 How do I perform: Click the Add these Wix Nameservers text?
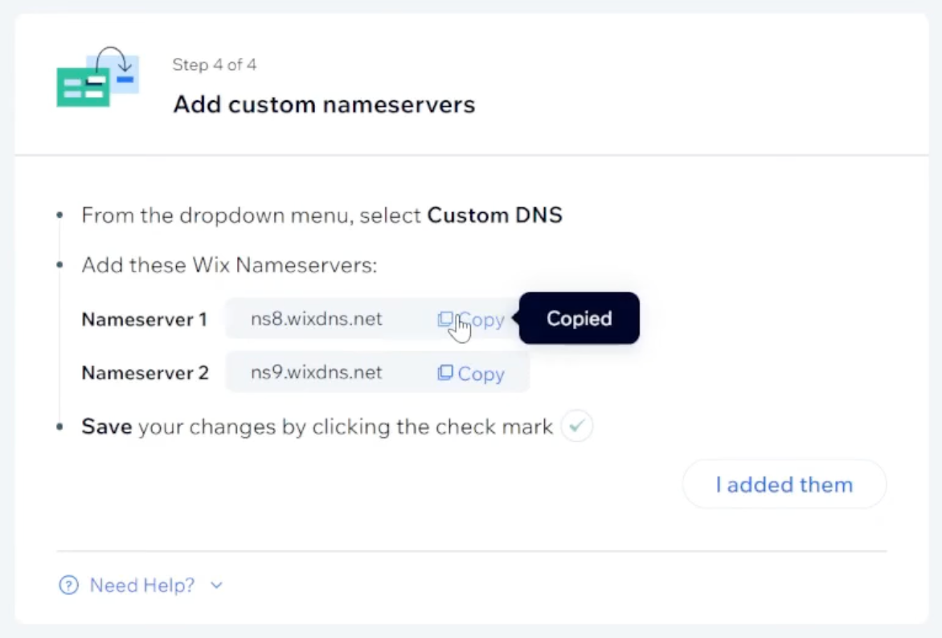pos(230,265)
